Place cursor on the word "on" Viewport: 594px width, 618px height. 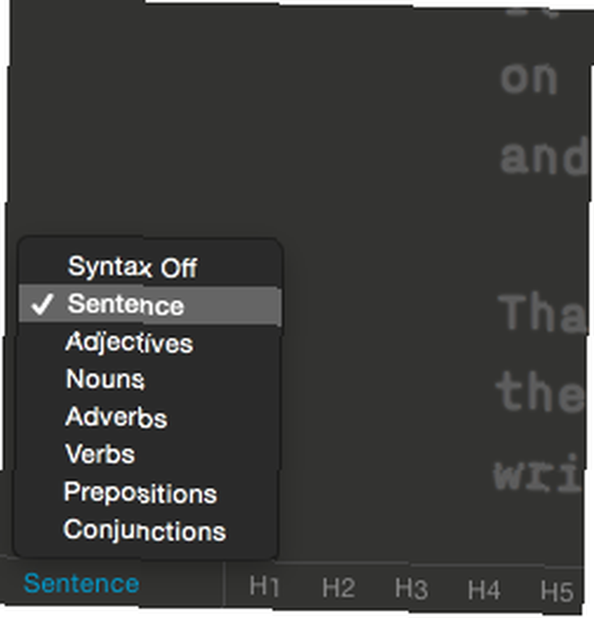coord(528,79)
